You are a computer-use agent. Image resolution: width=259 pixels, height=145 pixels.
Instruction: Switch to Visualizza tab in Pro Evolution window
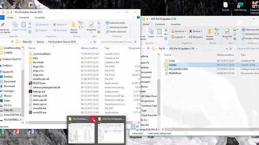pyautogui.click(x=40, y=17)
